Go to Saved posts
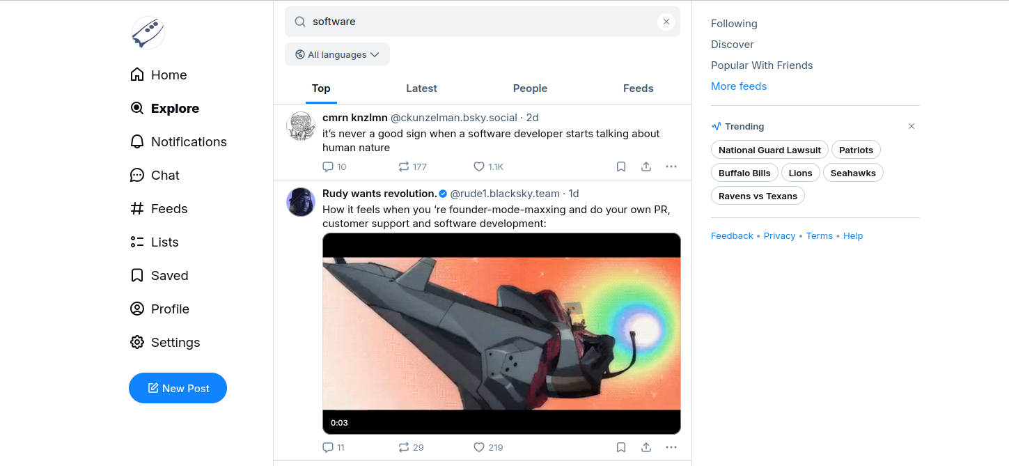Screen dimensions: 1009x466 pos(159,276)
